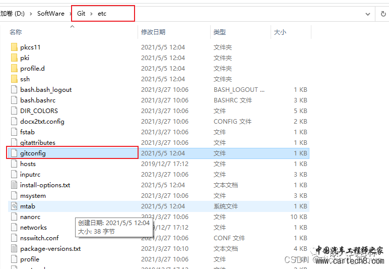The image size is (389, 269).
Task: Click the nanorc file name
Action: point(30,217)
